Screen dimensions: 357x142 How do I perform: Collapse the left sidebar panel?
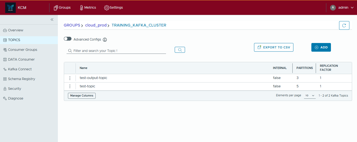(x=52, y=19)
